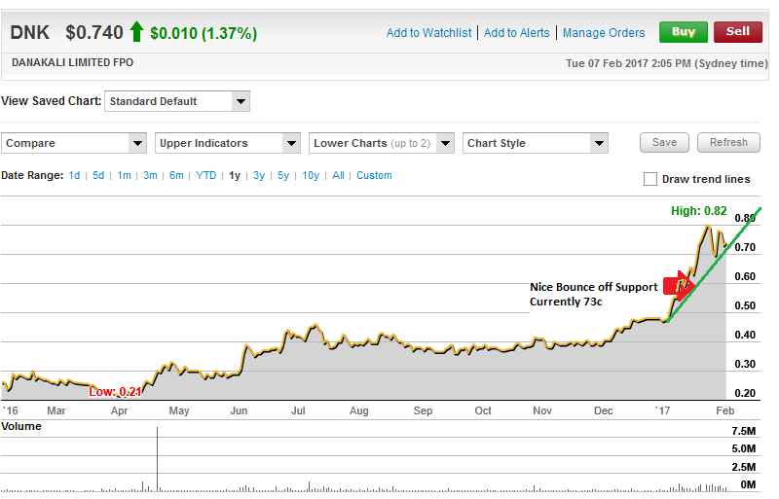Open Add to Alerts link

pyautogui.click(x=517, y=33)
